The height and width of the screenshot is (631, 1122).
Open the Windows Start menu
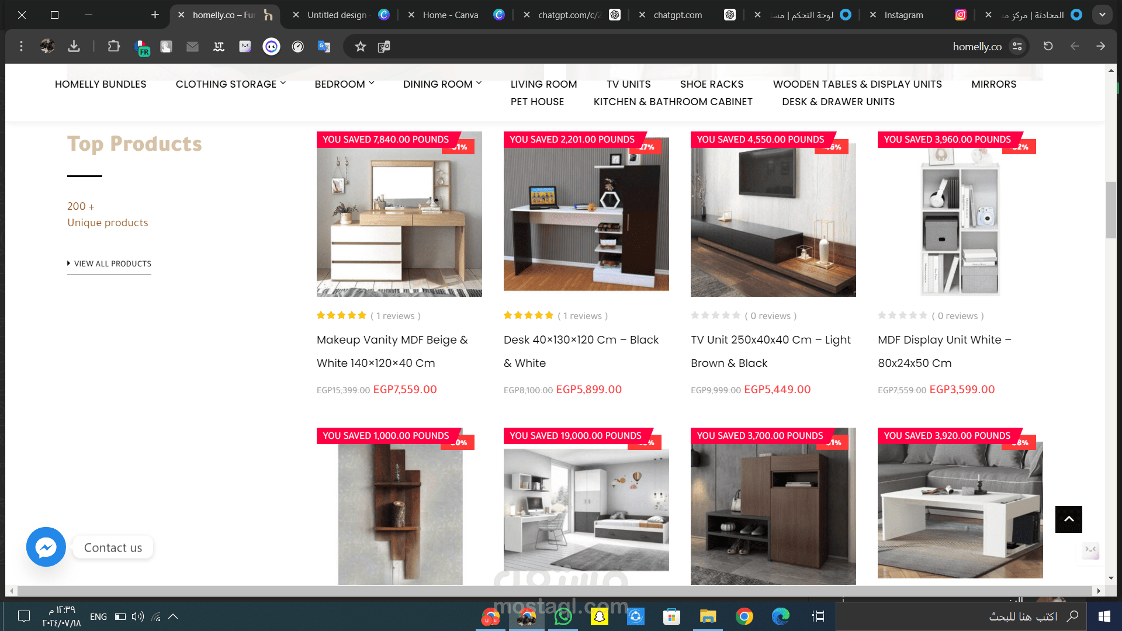1104,616
